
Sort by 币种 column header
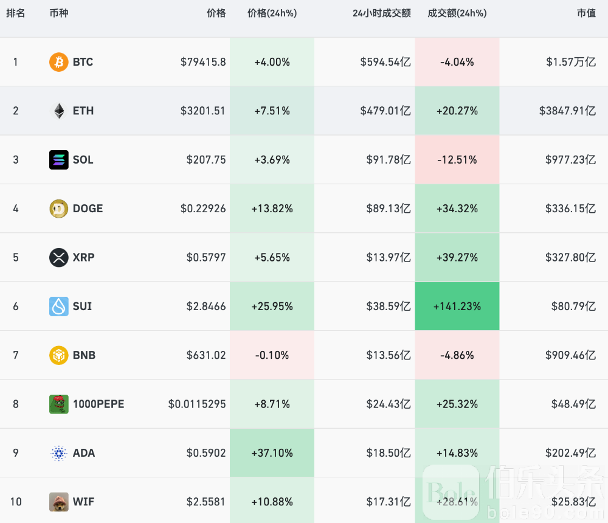59,13
